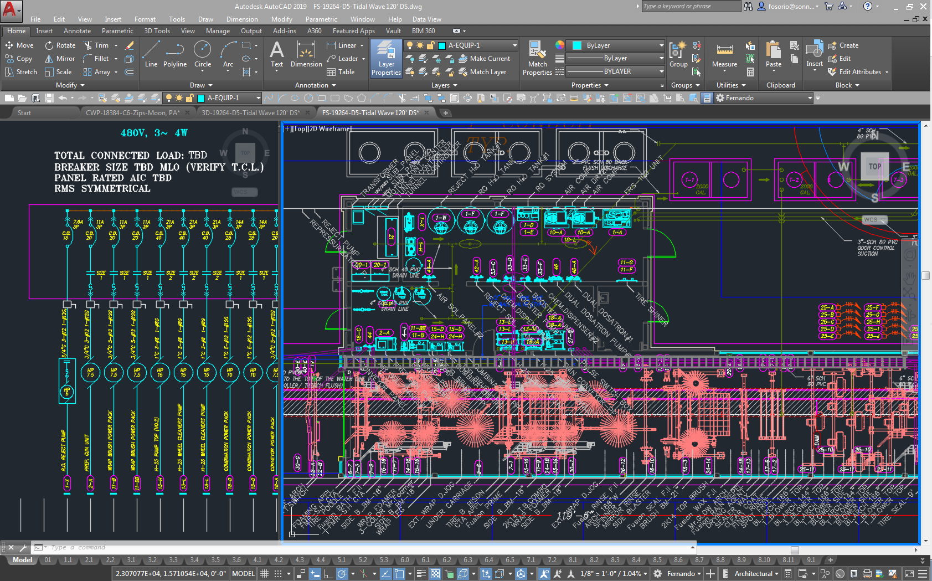932x581 pixels.
Task: Open the Layer Properties manager
Action: pyautogui.click(x=385, y=58)
